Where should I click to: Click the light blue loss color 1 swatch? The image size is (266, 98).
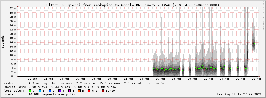[x=40, y=91]
